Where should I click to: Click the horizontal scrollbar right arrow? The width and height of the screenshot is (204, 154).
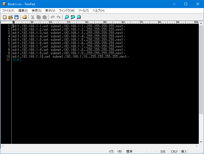(197, 146)
